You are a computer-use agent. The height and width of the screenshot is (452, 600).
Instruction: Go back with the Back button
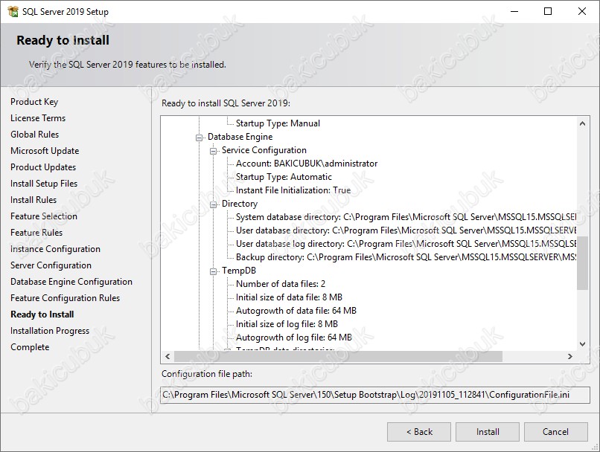(x=419, y=432)
